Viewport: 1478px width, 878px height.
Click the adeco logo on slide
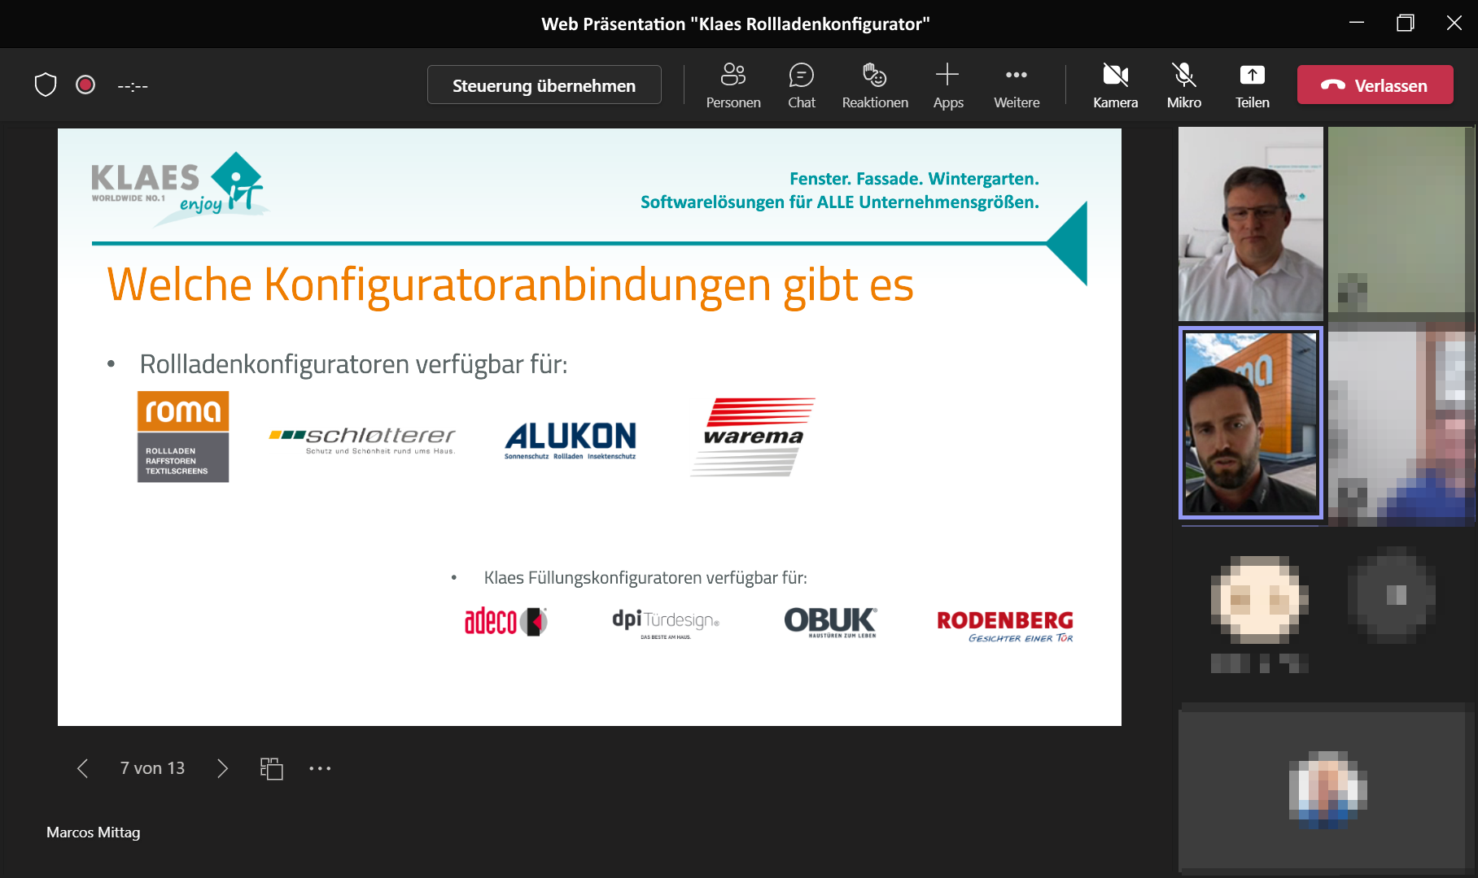pyautogui.click(x=506, y=622)
